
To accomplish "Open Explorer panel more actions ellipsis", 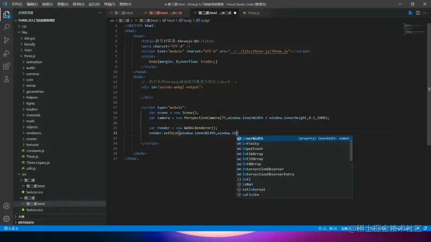I will point(99,13).
